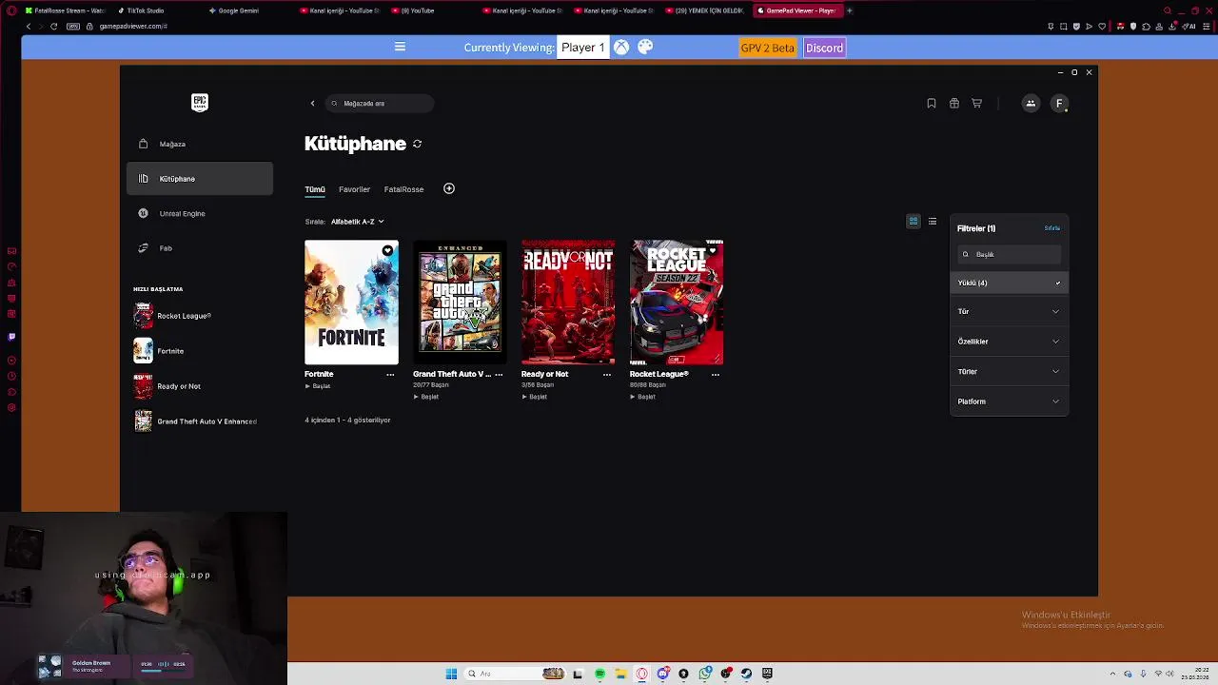The image size is (1218, 685).
Task: Open Fab in the sidebar
Action: point(200,248)
